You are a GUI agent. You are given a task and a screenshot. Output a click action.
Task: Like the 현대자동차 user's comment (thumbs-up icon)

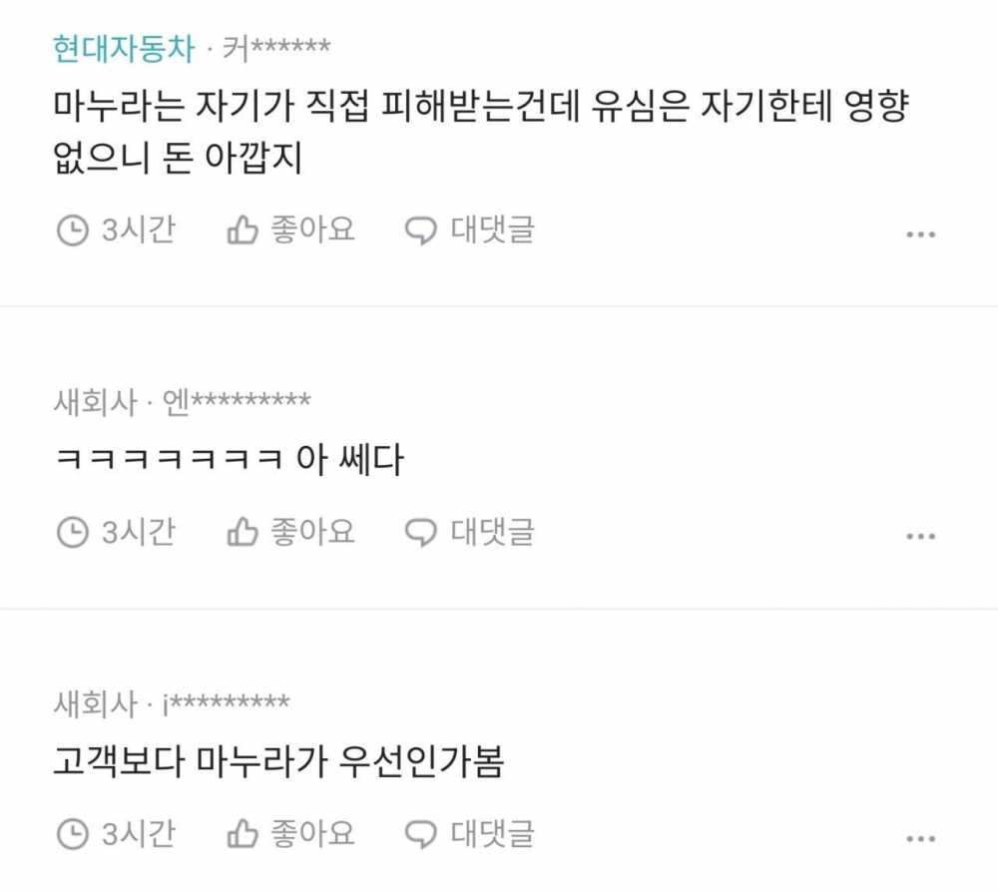(243, 229)
